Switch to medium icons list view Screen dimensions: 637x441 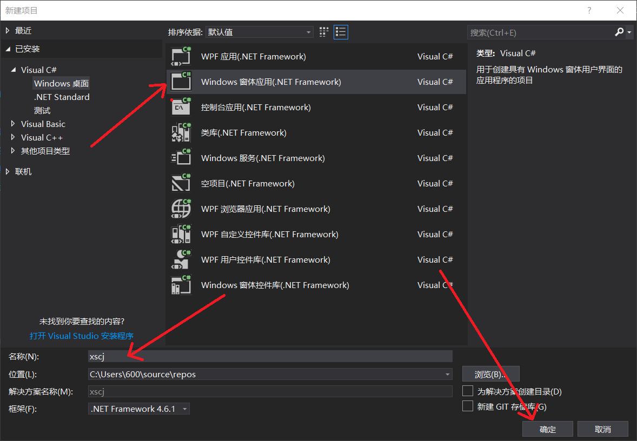click(x=341, y=32)
